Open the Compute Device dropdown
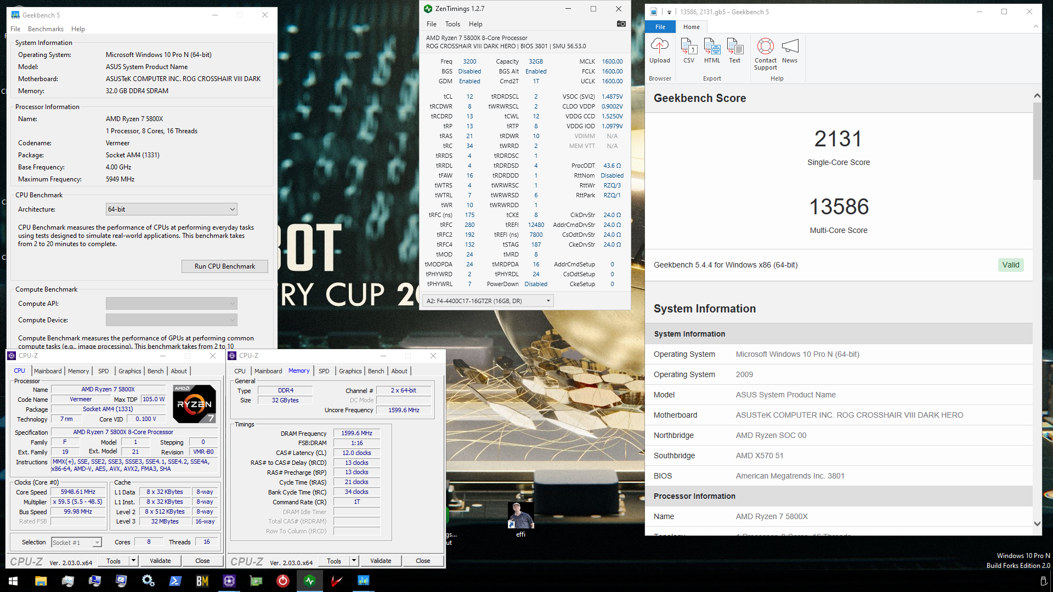This screenshot has width=1053, height=592. tap(172, 320)
